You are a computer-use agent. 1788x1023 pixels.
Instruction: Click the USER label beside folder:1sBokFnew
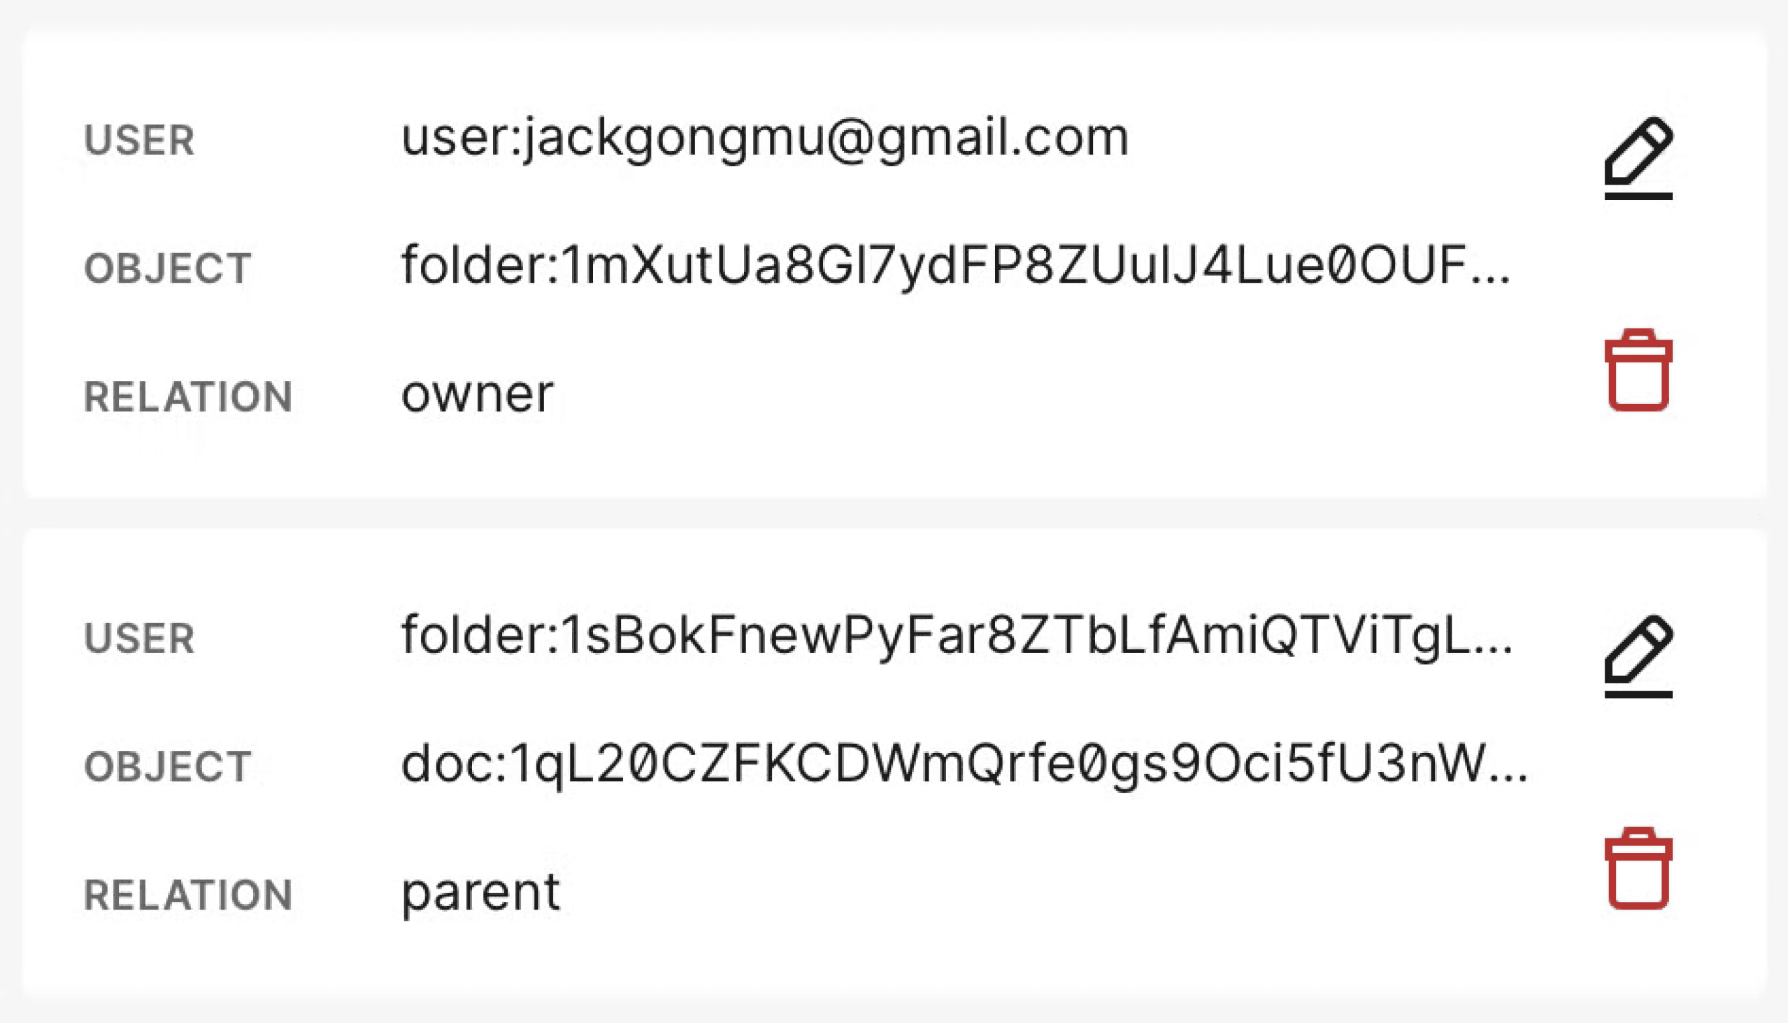click(x=139, y=638)
